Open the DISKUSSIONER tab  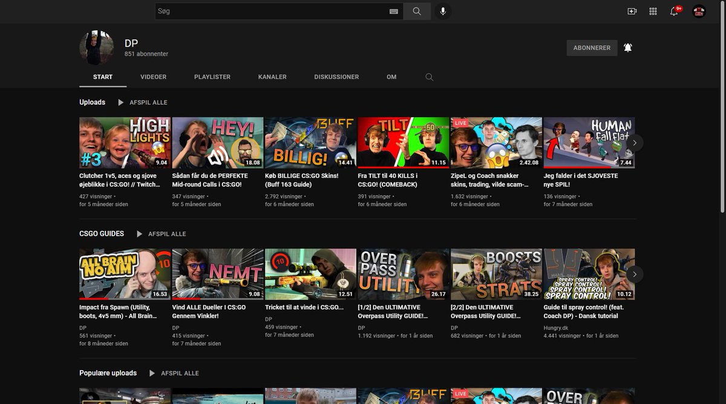(336, 77)
